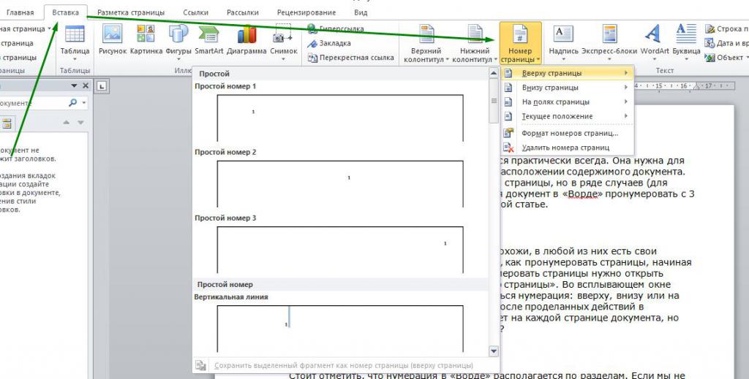Pick the Простой номер 2 thumbnail
Viewport: 749px width, 379px height.
[x=340, y=183]
